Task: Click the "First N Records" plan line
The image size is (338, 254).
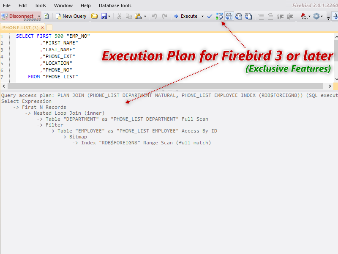Action: tap(39, 108)
